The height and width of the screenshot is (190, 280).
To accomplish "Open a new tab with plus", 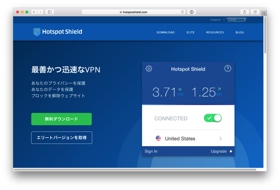I will click(264, 14).
